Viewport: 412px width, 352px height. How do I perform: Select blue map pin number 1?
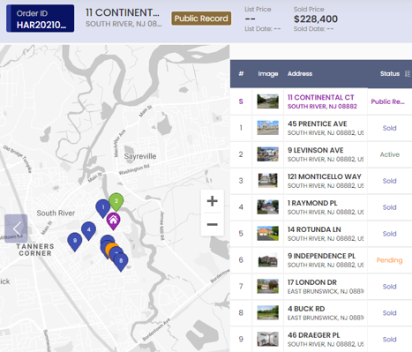coord(103,208)
